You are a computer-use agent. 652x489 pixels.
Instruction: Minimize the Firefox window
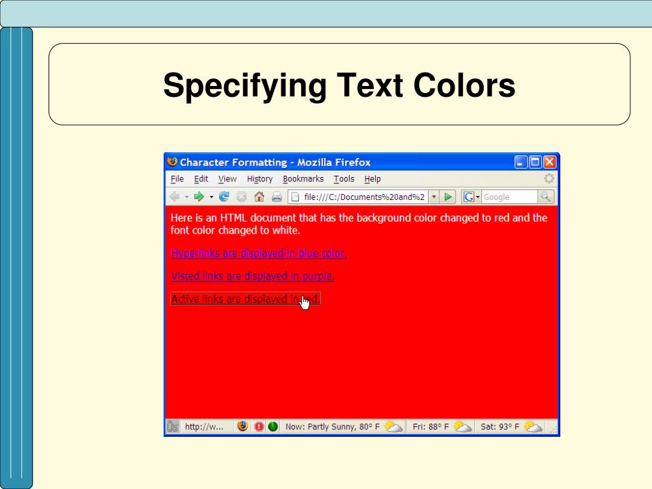(x=521, y=162)
